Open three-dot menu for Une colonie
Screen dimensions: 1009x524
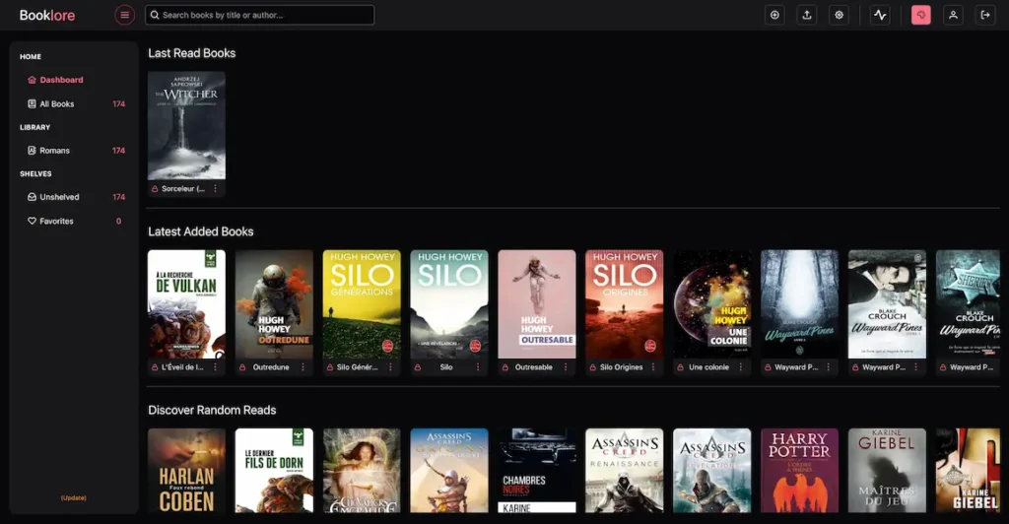coord(740,367)
